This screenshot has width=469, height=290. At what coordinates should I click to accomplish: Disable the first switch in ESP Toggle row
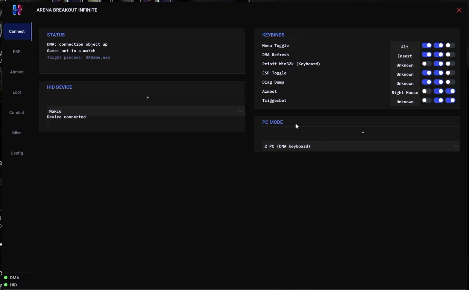pos(427,73)
